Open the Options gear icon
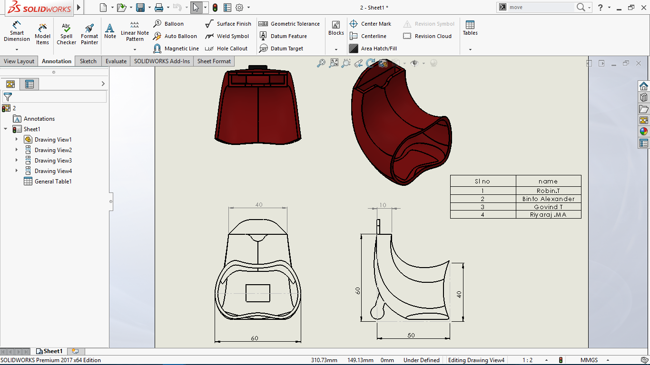Viewport: 650px width, 365px height. [x=239, y=8]
